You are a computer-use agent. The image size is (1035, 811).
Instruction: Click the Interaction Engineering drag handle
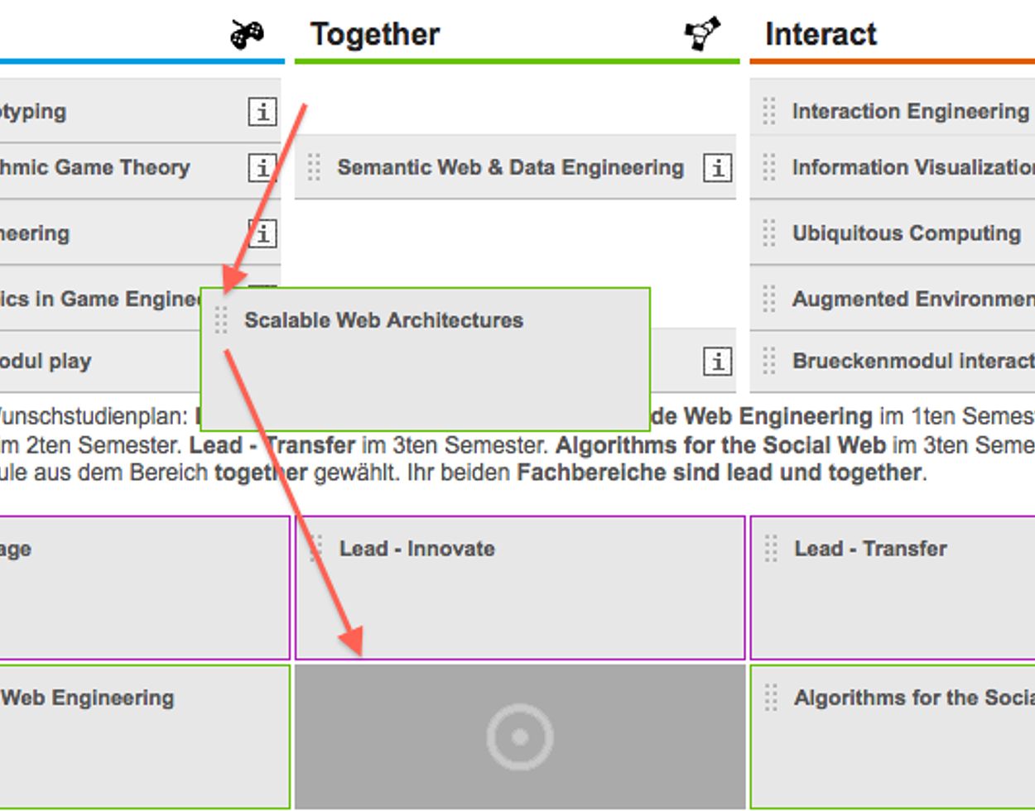point(769,111)
